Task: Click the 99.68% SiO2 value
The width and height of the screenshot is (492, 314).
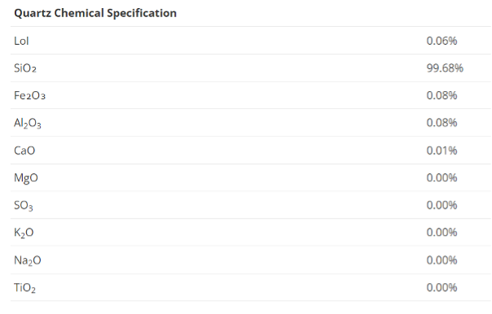Action: tap(445, 68)
